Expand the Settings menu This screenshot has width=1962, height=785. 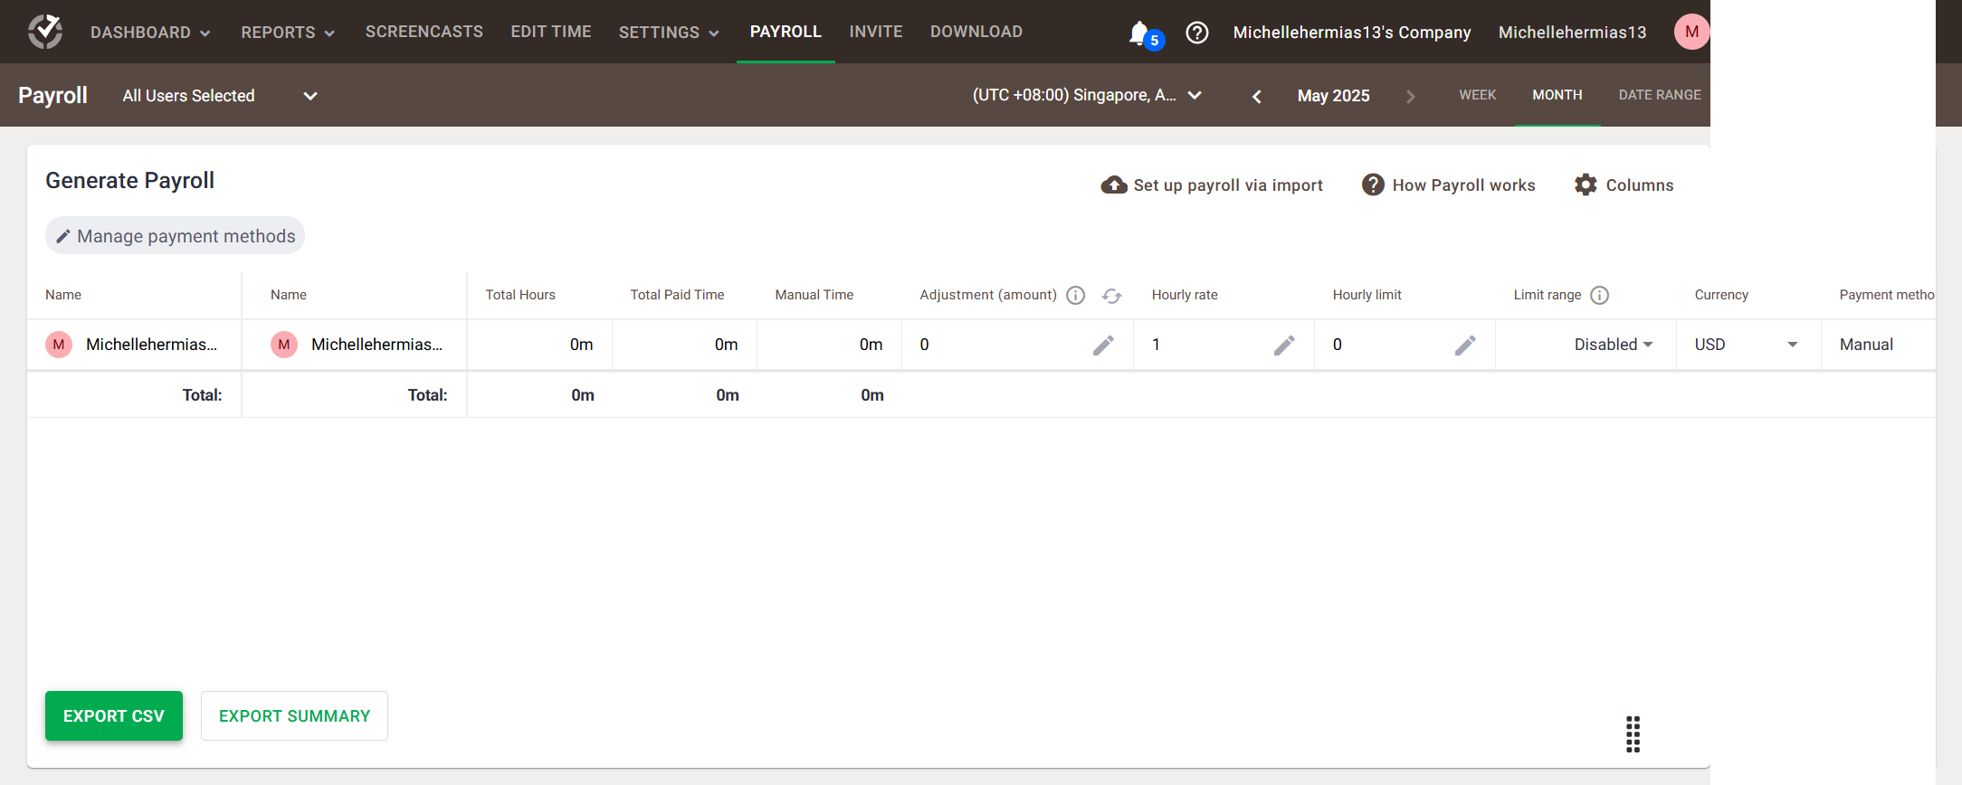669,33
